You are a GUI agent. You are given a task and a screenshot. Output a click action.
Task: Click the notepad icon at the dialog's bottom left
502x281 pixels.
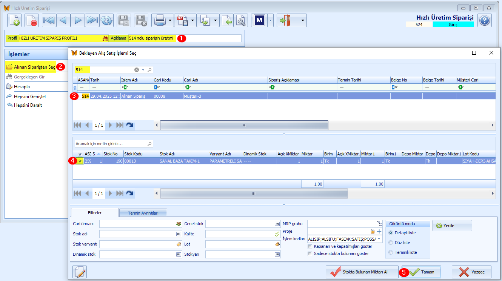click(x=79, y=272)
